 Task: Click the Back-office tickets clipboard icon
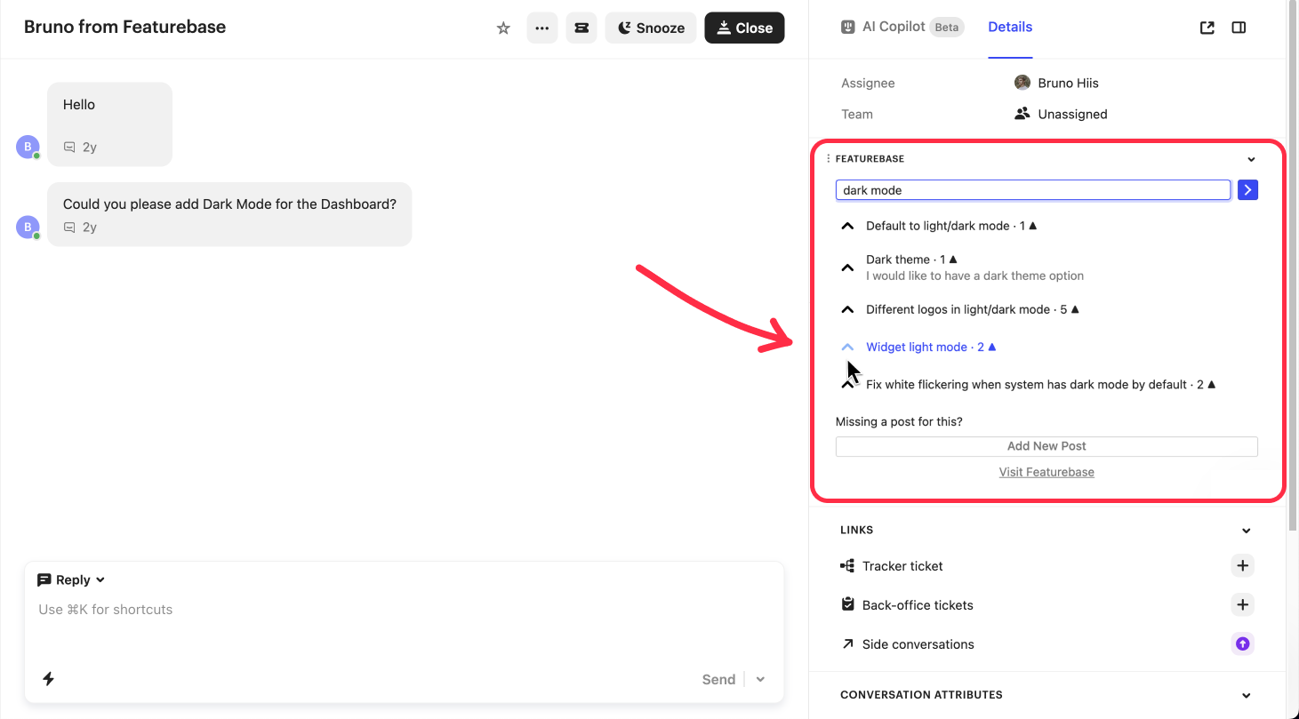pyautogui.click(x=847, y=604)
